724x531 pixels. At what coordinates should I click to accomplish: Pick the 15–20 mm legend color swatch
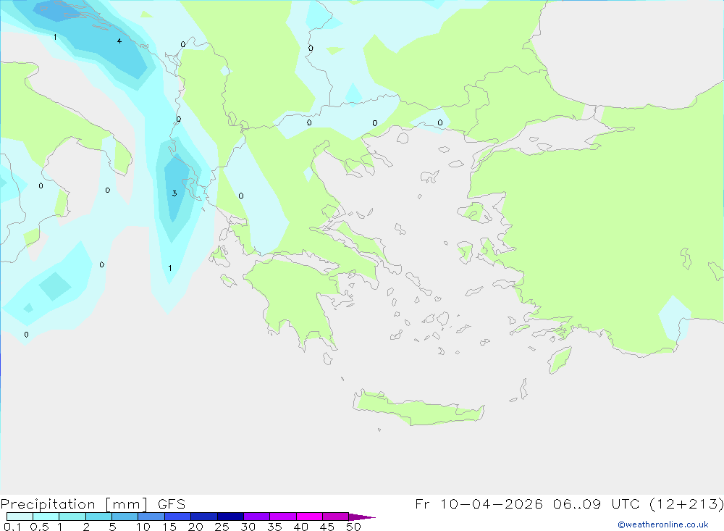point(177,517)
